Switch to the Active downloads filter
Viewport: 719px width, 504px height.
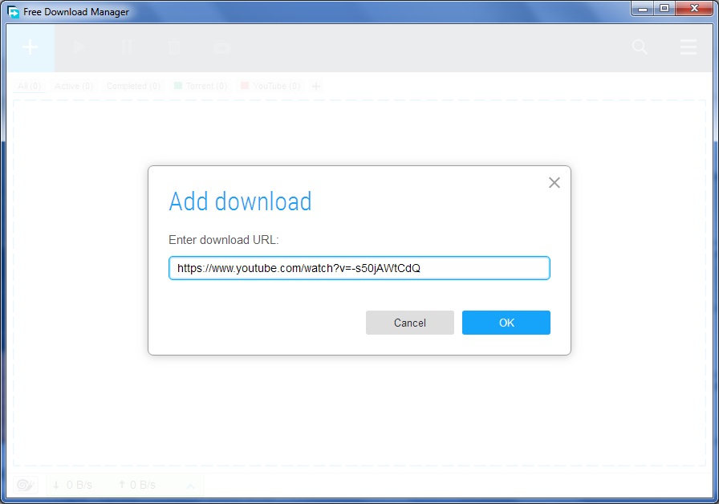(x=73, y=85)
